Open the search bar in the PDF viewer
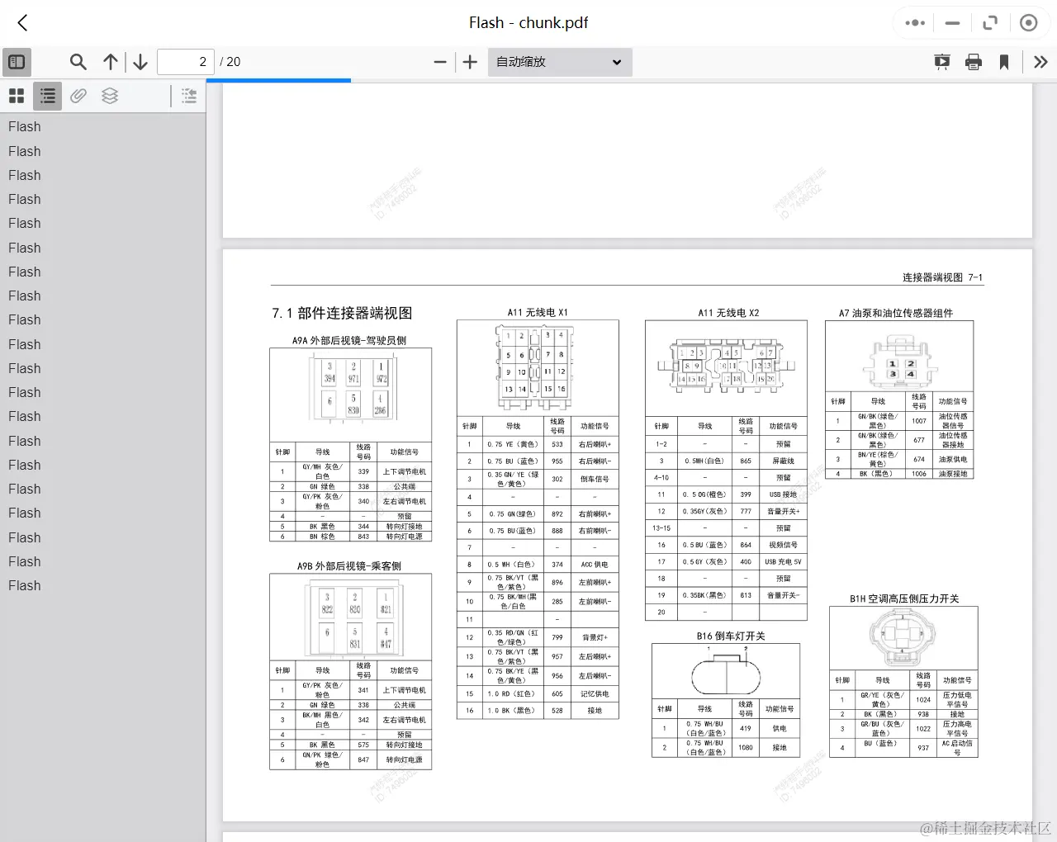 [x=78, y=62]
